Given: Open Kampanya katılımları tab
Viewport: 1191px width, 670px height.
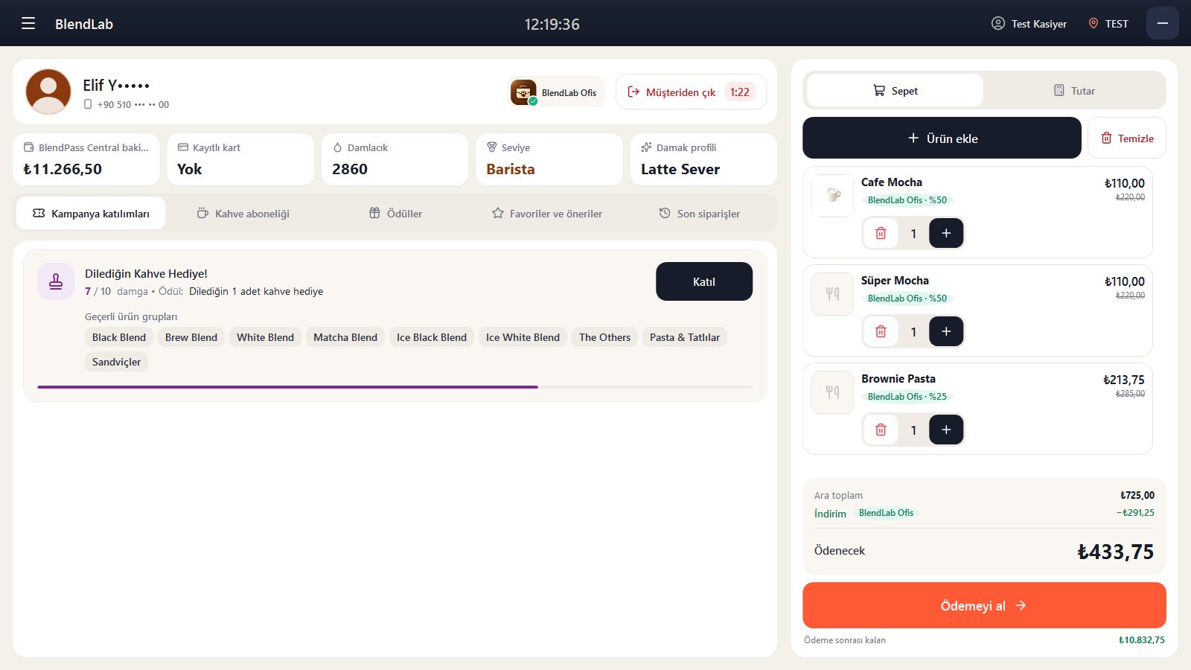Looking at the screenshot, I should coord(91,214).
